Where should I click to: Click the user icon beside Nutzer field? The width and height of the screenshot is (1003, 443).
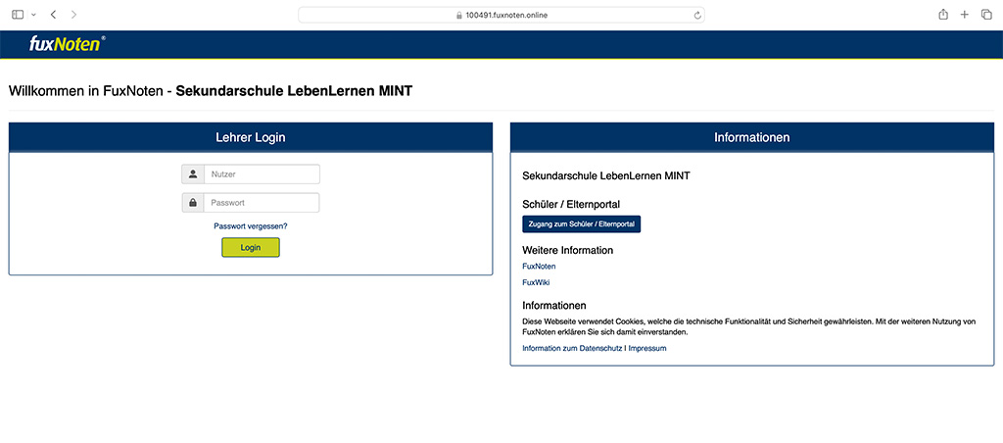pyautogui.click(x=193, y=174)
